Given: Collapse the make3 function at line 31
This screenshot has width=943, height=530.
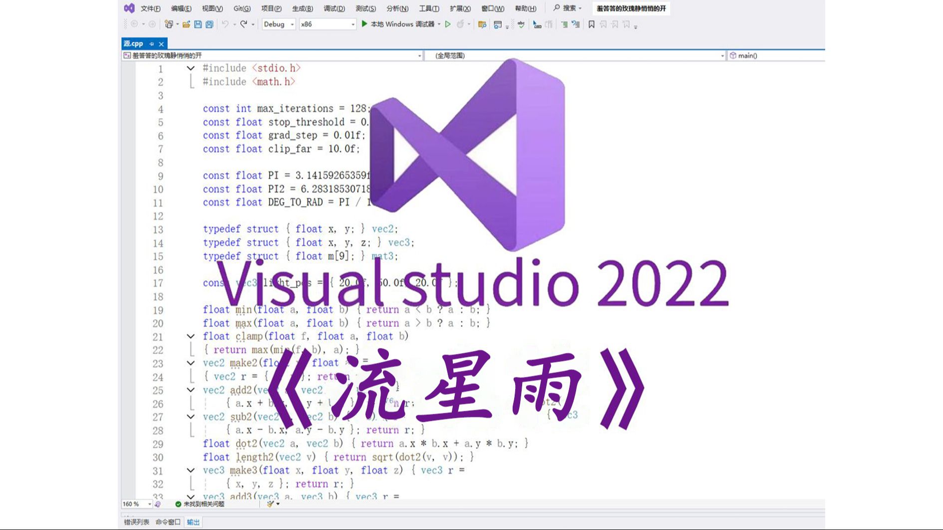Looking at the screenshot, I should pos(191,470).
